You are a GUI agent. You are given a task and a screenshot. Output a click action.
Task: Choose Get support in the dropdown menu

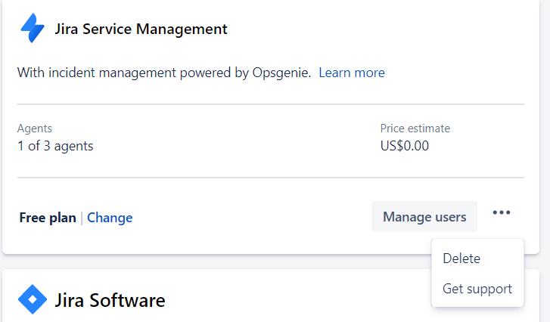point(477,289)
